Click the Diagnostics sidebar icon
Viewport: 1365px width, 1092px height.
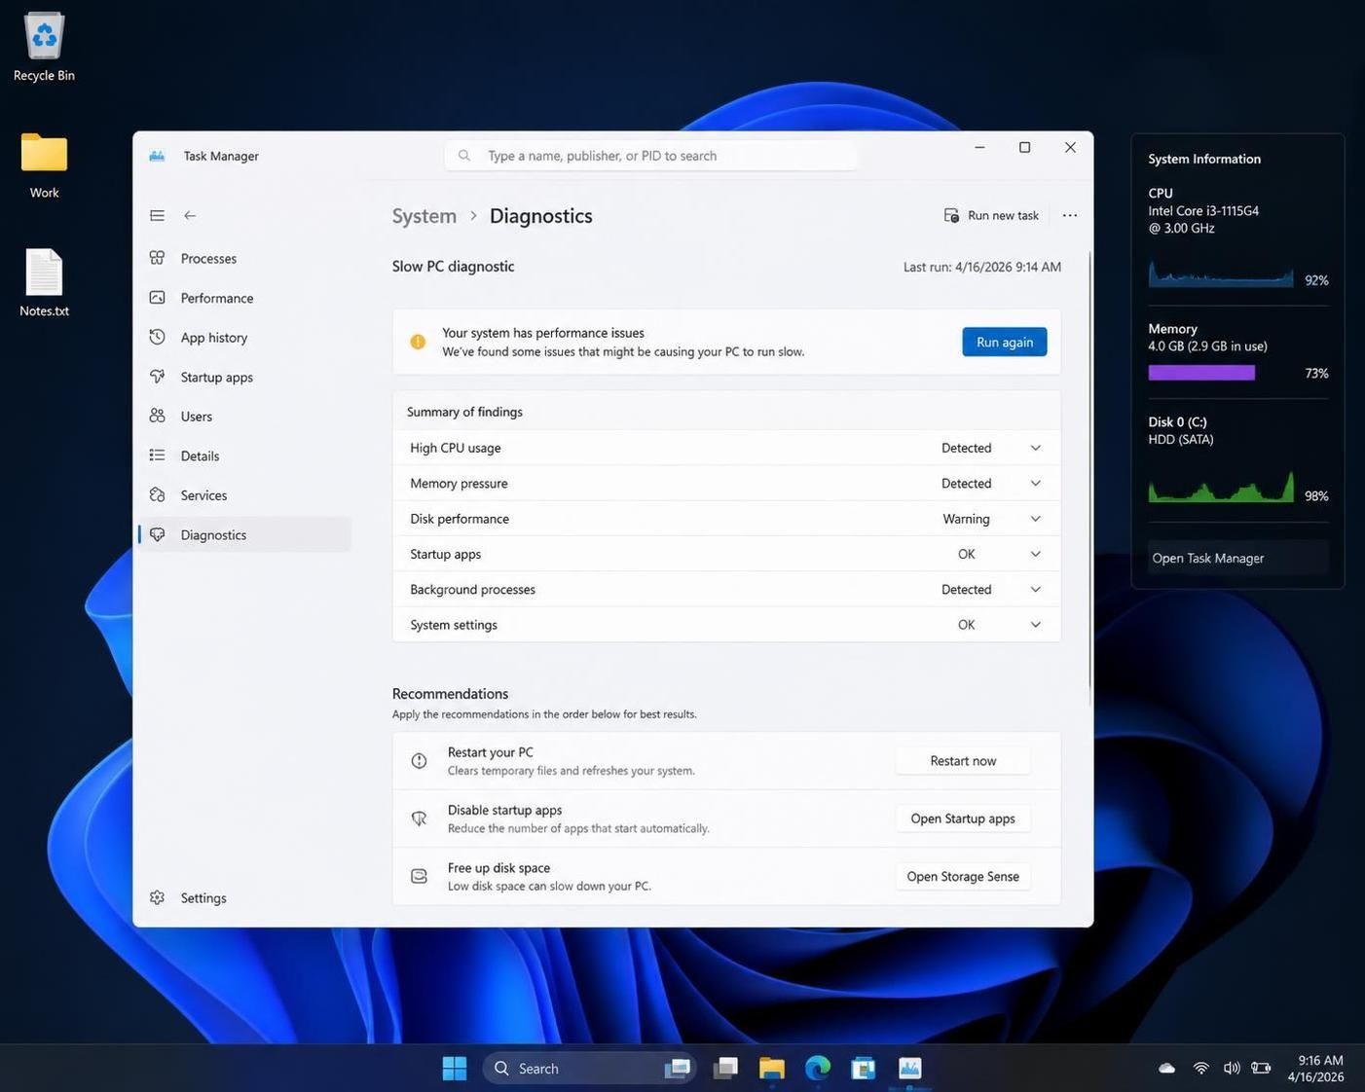(157, 534)
